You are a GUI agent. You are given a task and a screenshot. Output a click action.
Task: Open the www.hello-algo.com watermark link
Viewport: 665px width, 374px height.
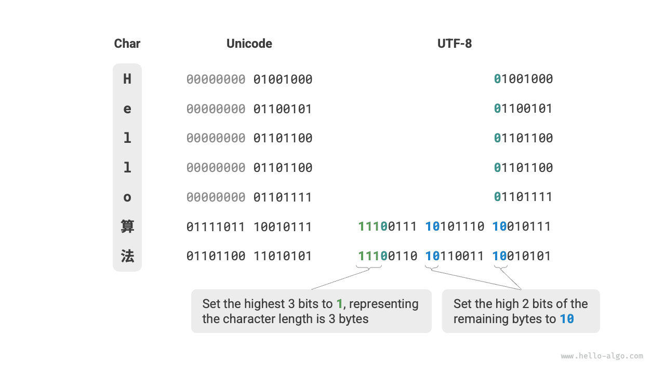pos(602,356)
